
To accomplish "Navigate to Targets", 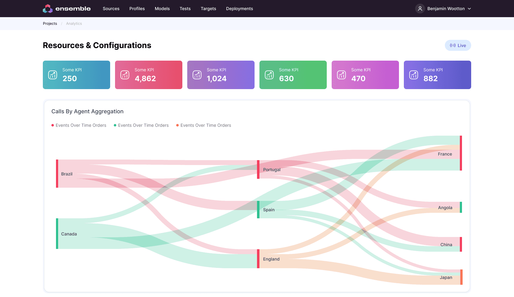I will pos(208,9).
